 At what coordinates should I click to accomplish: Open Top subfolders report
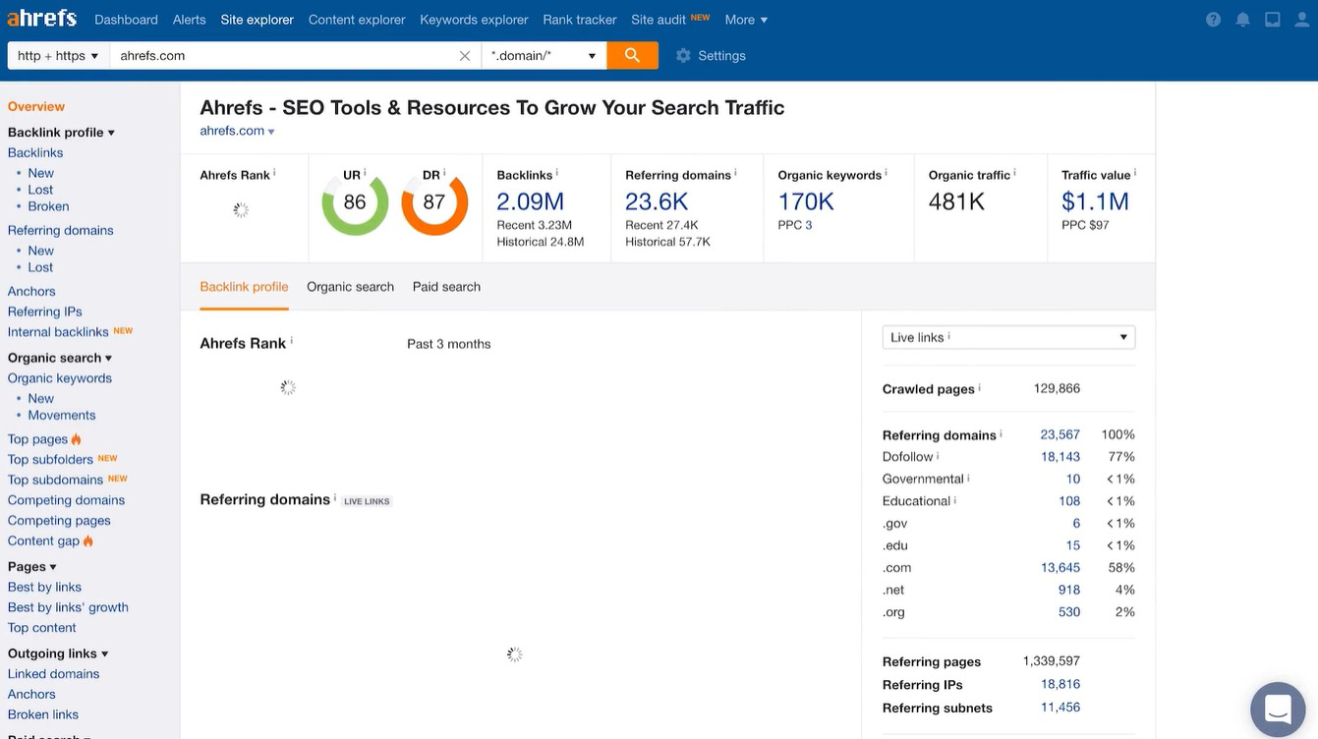(50, 460)
